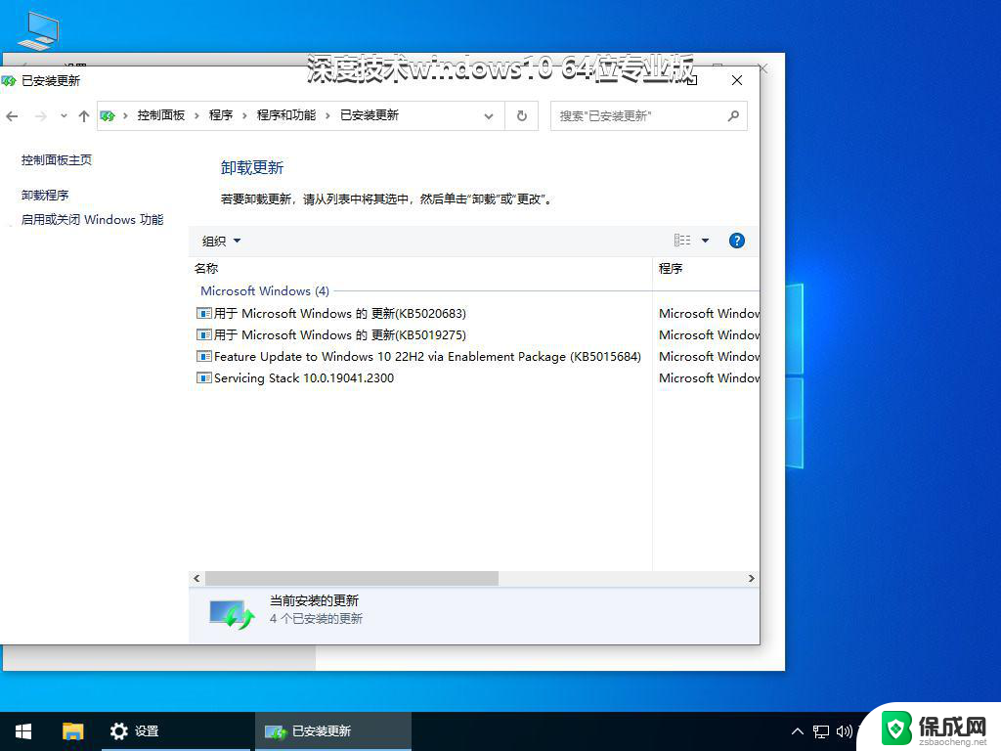Image resolution: width=1001 pixels, height=751 pixels.
Task: Click the horizontal scrollbar thumb
Action: tap(352, 579)
